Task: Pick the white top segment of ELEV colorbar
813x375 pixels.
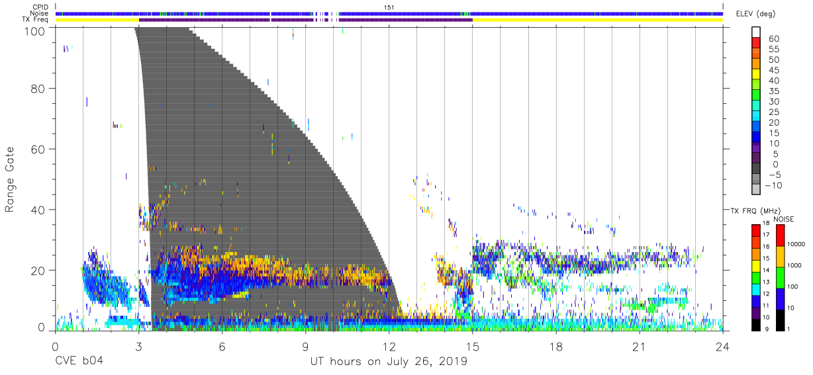Action: point(756,33)
